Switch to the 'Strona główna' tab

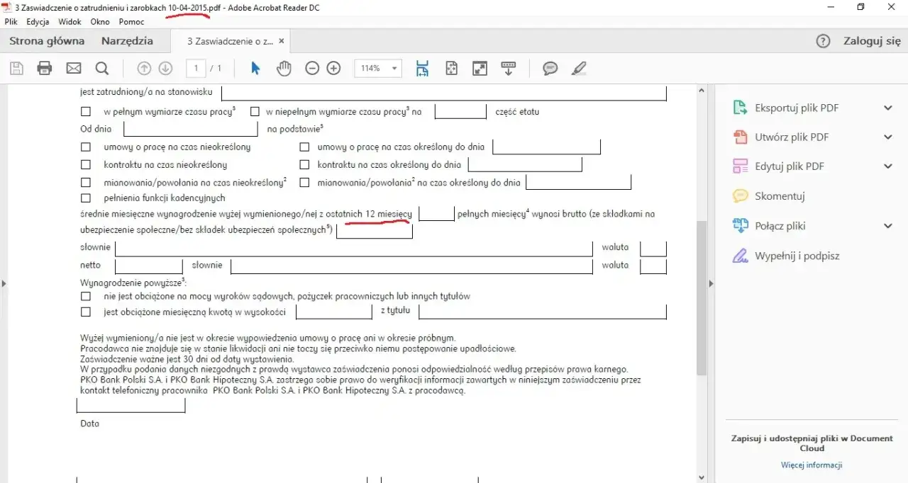47,41
